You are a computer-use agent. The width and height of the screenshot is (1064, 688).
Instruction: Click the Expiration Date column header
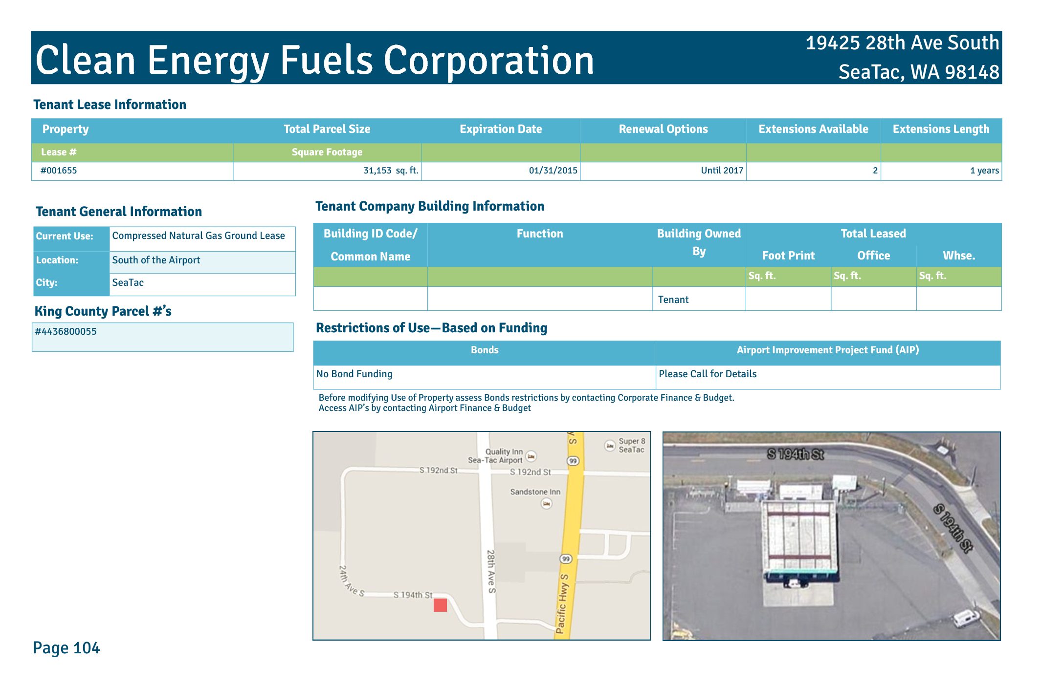(x=500, y=129)
